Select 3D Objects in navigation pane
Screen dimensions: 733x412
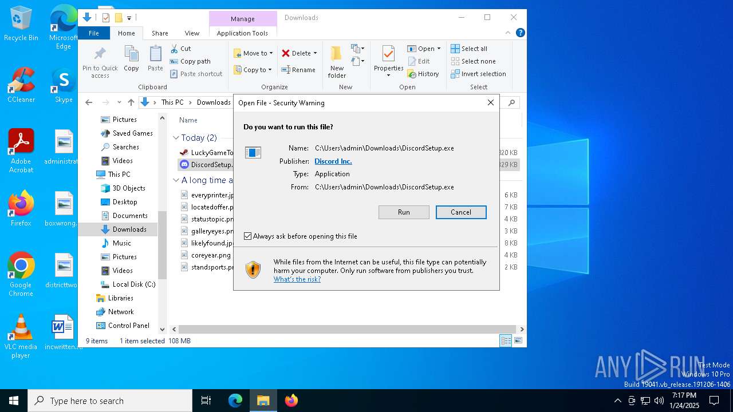pos(123,188)
